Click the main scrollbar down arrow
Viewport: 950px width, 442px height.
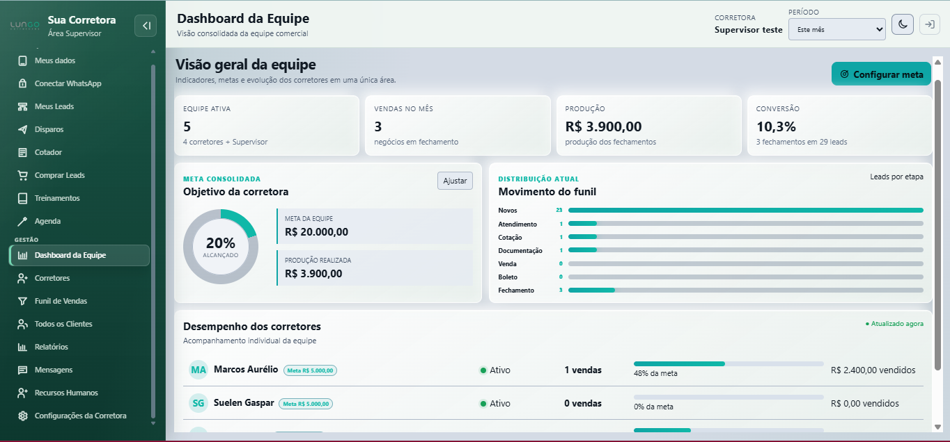pyautogui.click(x=937, y=426)
